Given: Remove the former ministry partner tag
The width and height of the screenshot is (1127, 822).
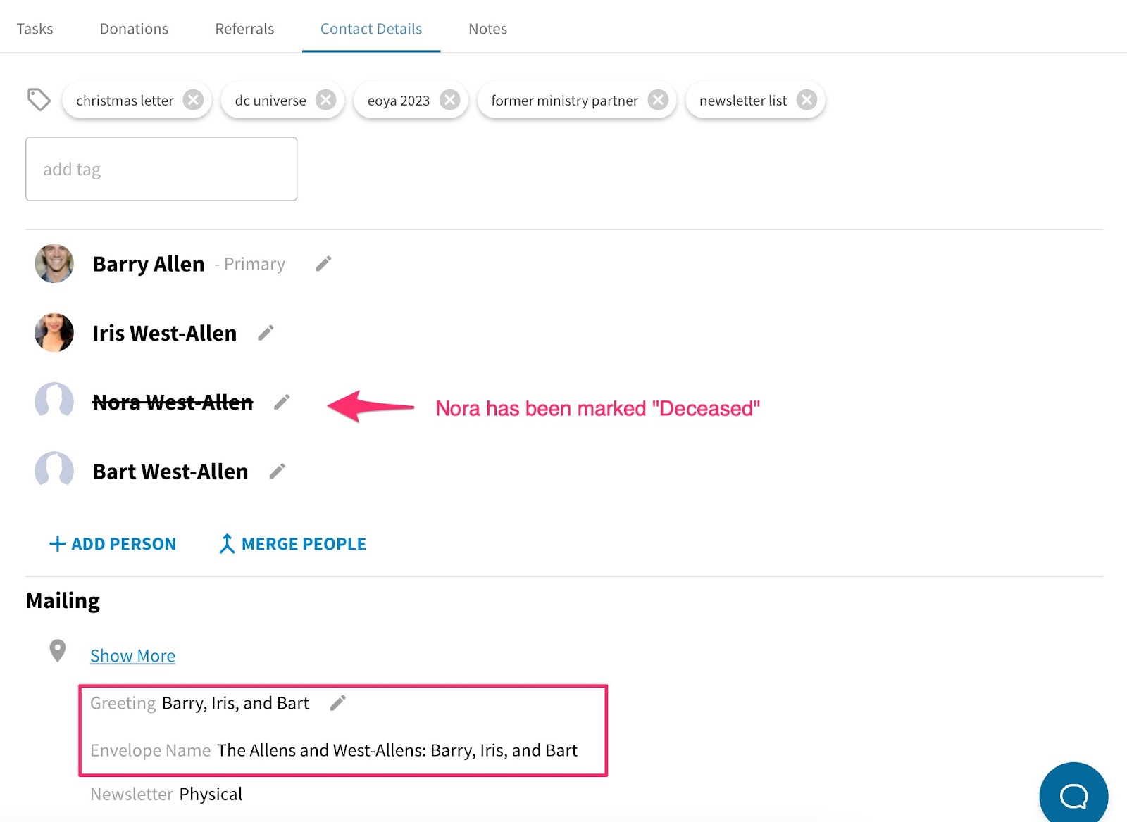Looking at the screenshot, I should click(658, 100).
